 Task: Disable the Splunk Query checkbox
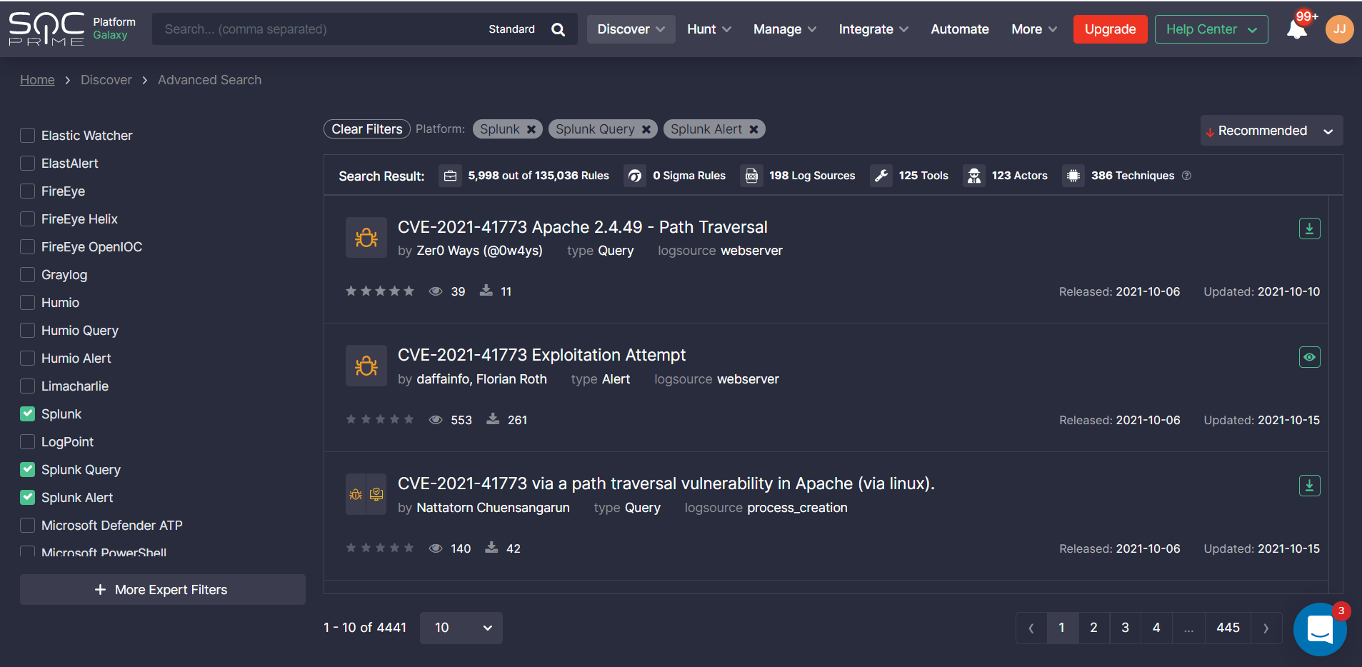click(x=27, y=469)
